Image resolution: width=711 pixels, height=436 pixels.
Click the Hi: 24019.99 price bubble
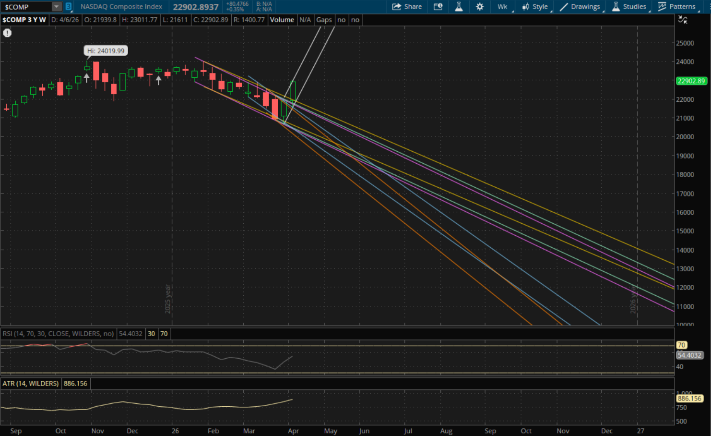[106, 51]
